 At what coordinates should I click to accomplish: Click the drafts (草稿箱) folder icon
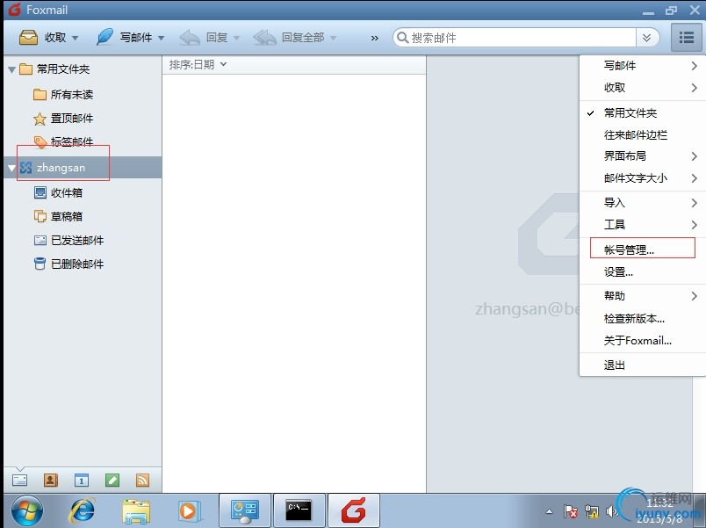[40, 216]
